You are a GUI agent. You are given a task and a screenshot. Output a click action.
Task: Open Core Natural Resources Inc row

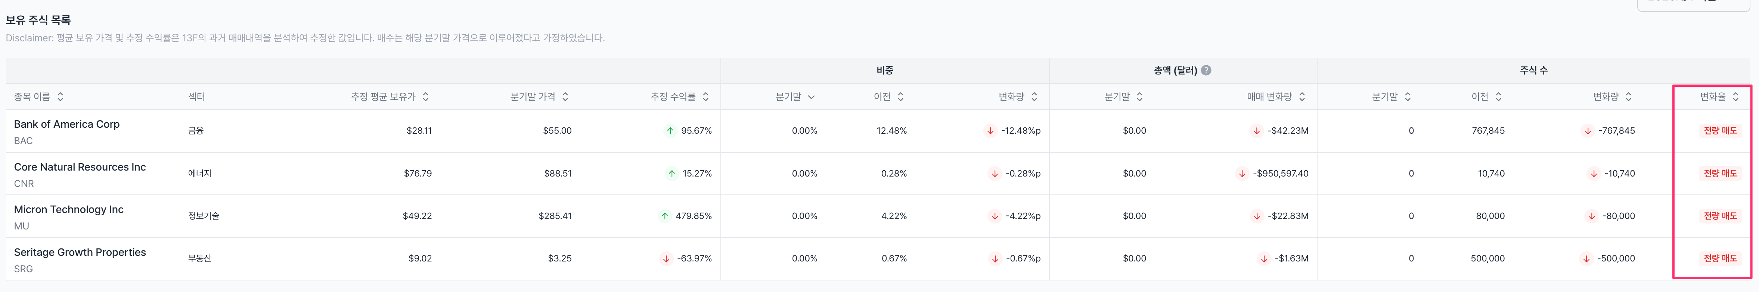click(79, 167)
